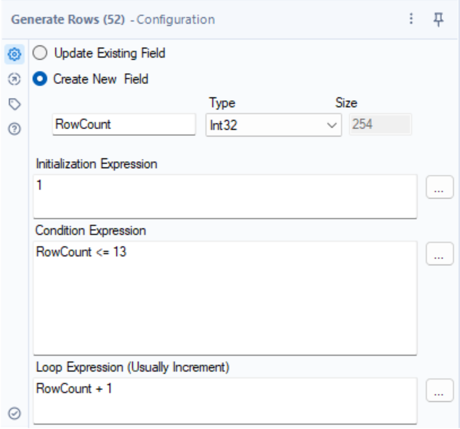
Task: Open expression editor for Condition Expression
Action: click(x=440, y=254)
